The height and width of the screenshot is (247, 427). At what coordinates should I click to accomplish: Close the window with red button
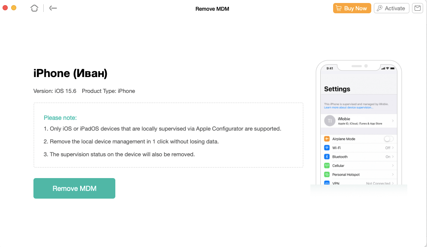pyautogui.click(x=5, y=8)
